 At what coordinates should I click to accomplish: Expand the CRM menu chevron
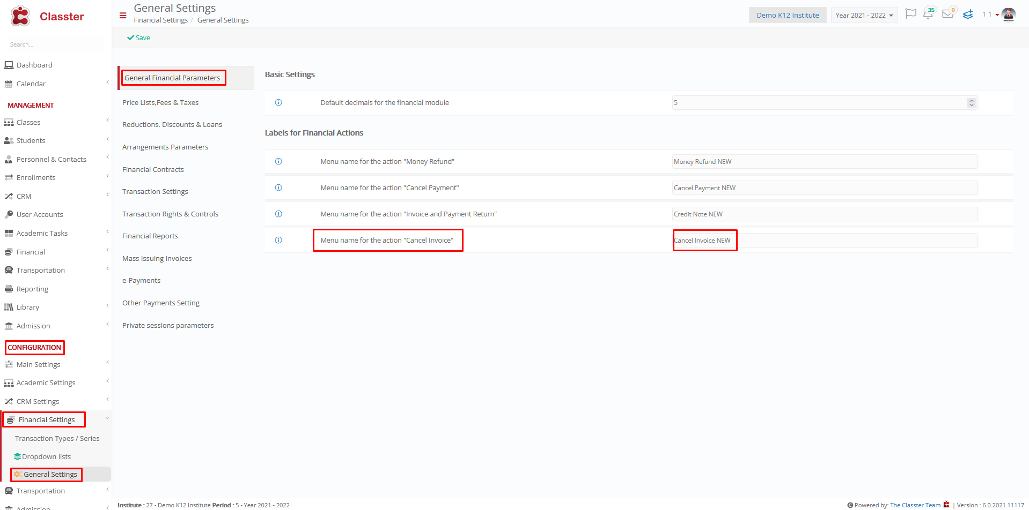click(x=107, y=194)
